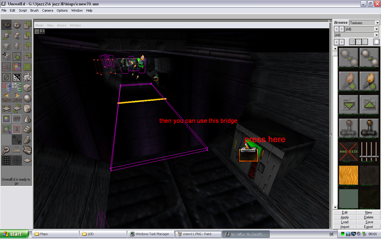Select the bars2 texture thumbnail
The width and height of the screenshot is (381, 239).
pyautogui.click(x=369, y=152)
